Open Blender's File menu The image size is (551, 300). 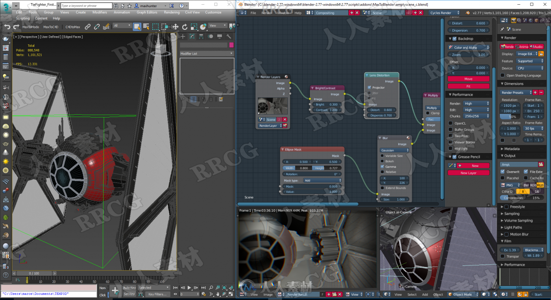pyautogui.click(x=253, y=13)
